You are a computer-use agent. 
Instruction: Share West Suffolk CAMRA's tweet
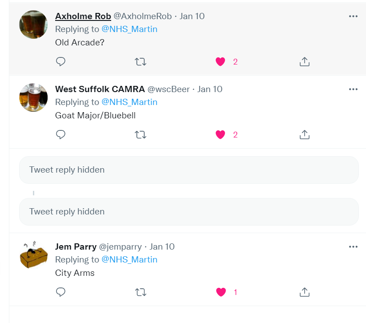[x=305, y=134]
